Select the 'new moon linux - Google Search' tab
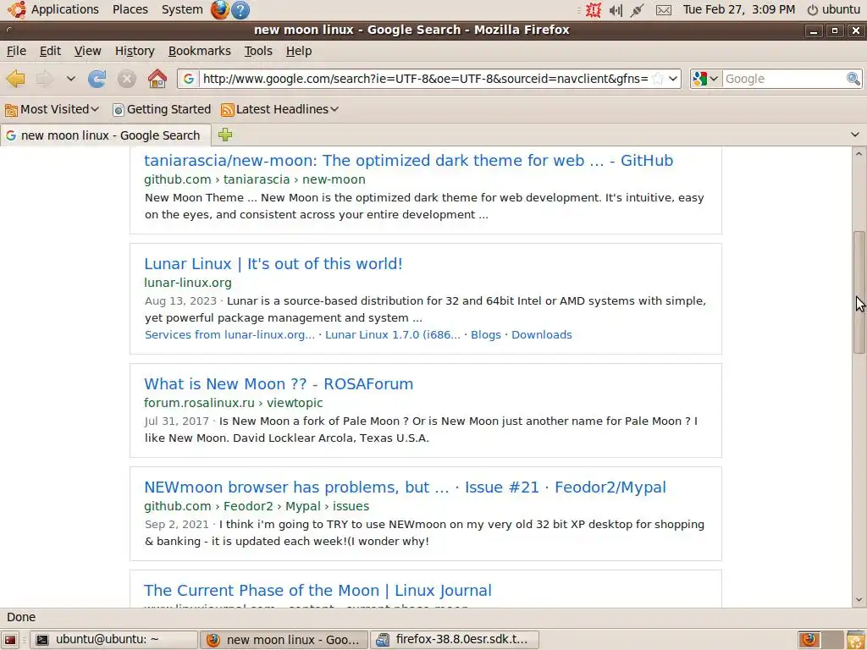 [105, 135]
